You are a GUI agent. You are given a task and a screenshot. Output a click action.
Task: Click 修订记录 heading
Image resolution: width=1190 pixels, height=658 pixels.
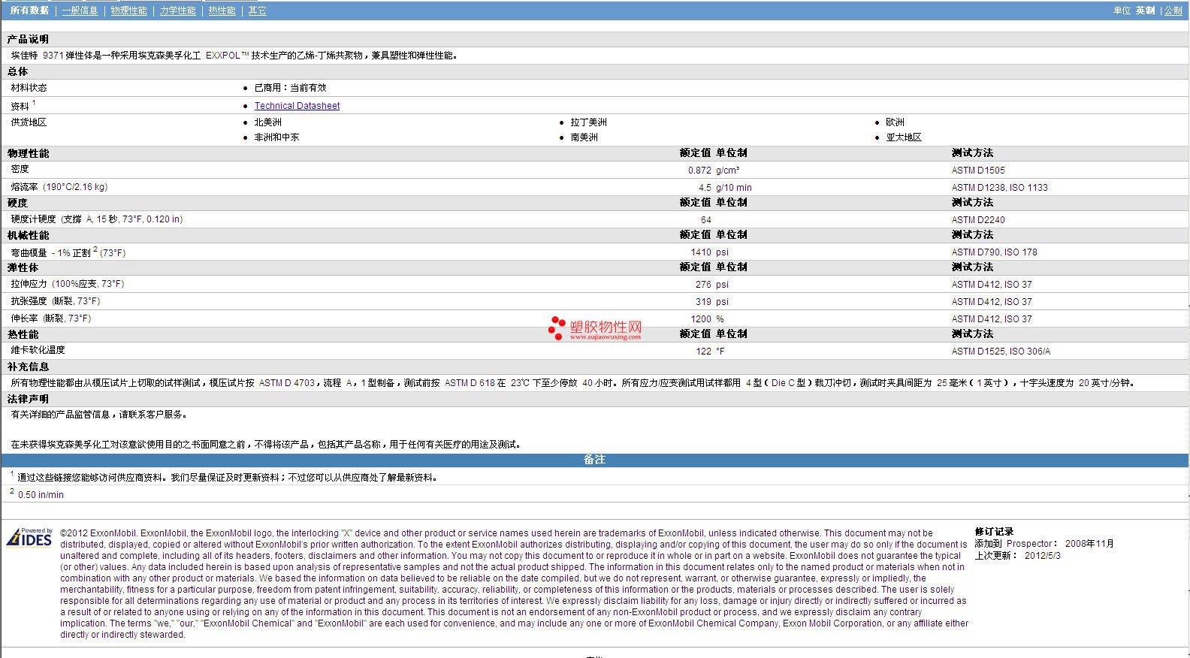(994, 532)
